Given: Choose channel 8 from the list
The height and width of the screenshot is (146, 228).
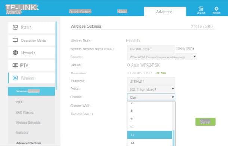Looking at the screenshot, I should 150,111.
